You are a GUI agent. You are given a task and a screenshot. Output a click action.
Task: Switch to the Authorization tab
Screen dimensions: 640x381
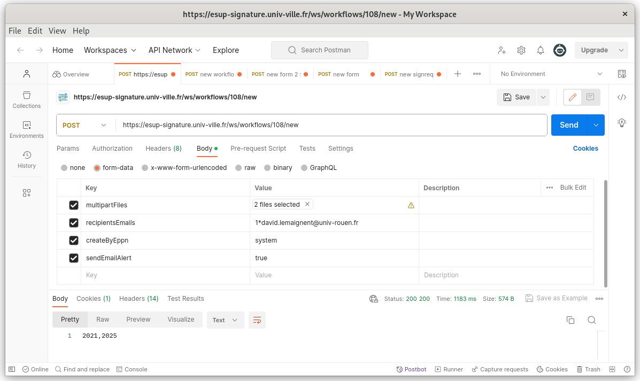(x=112, y=149)
